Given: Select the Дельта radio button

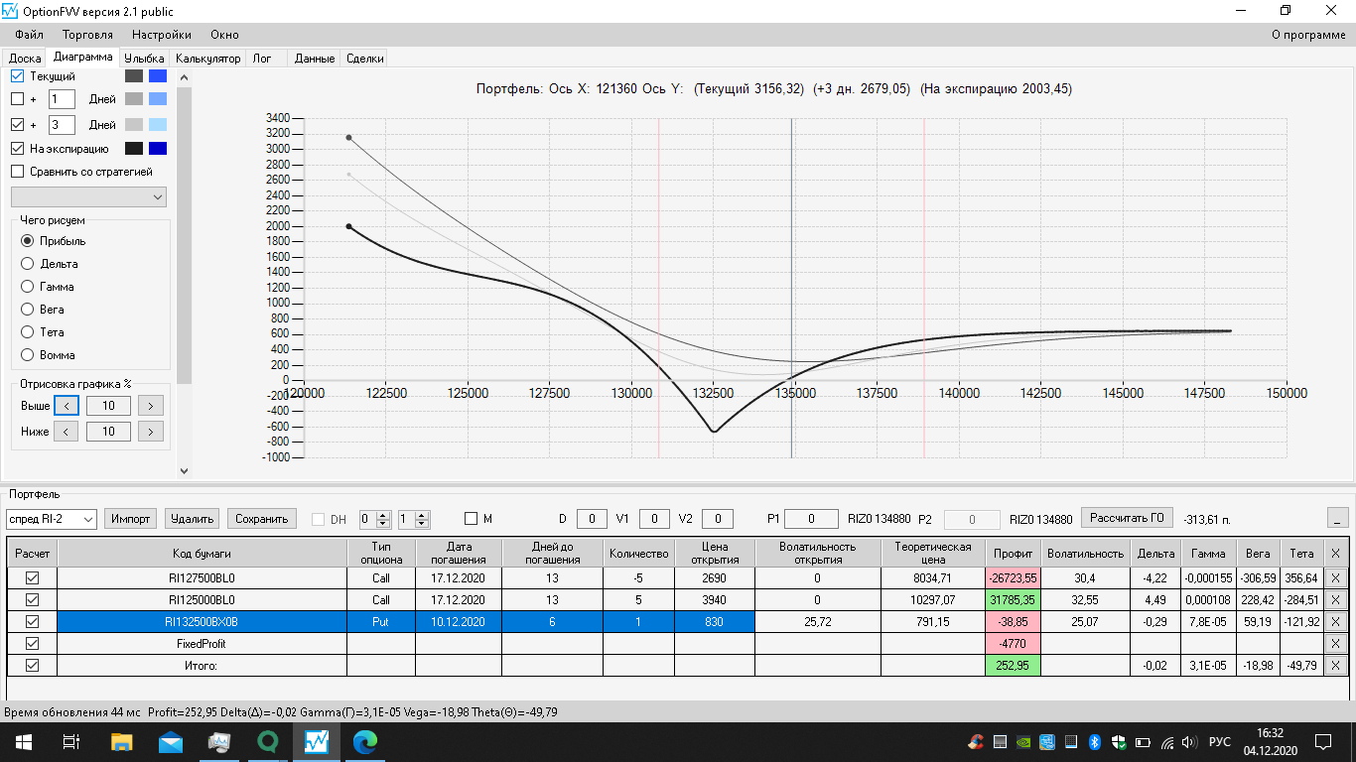Looking at the screenshot, I should (x=28, y=264).
